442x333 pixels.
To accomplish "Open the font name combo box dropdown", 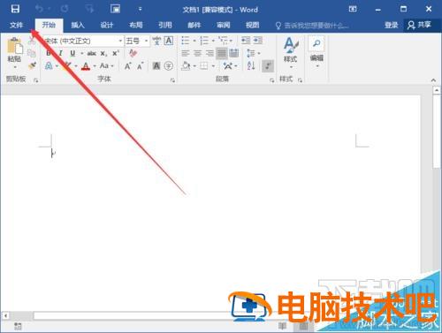I will point(120,41).
